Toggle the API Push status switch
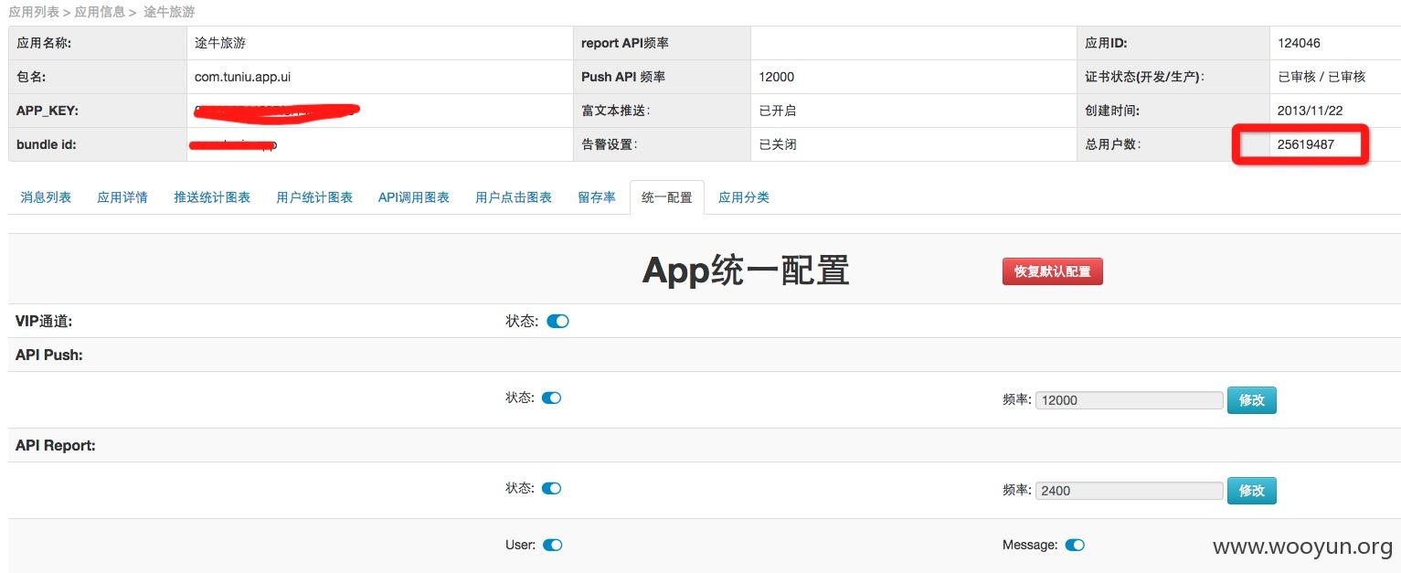This screenshot has width=1401, height=573. [x=551, y=398]
